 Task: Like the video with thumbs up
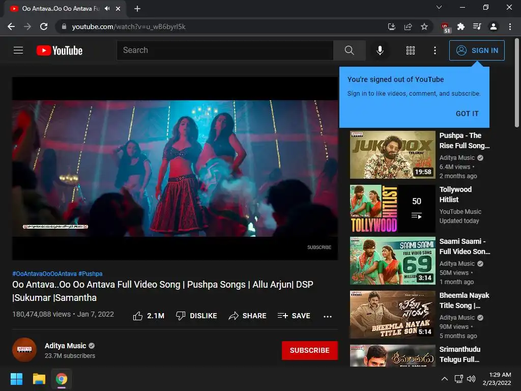149,316
